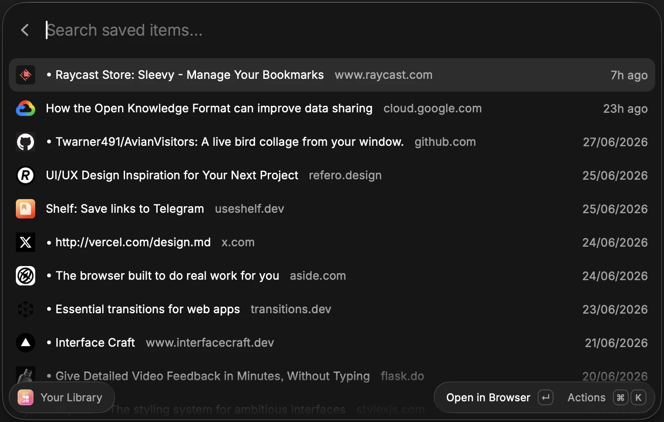Click the flask.do favicon icon
This screenshot has height=422, width=664.
pos(26,375)
